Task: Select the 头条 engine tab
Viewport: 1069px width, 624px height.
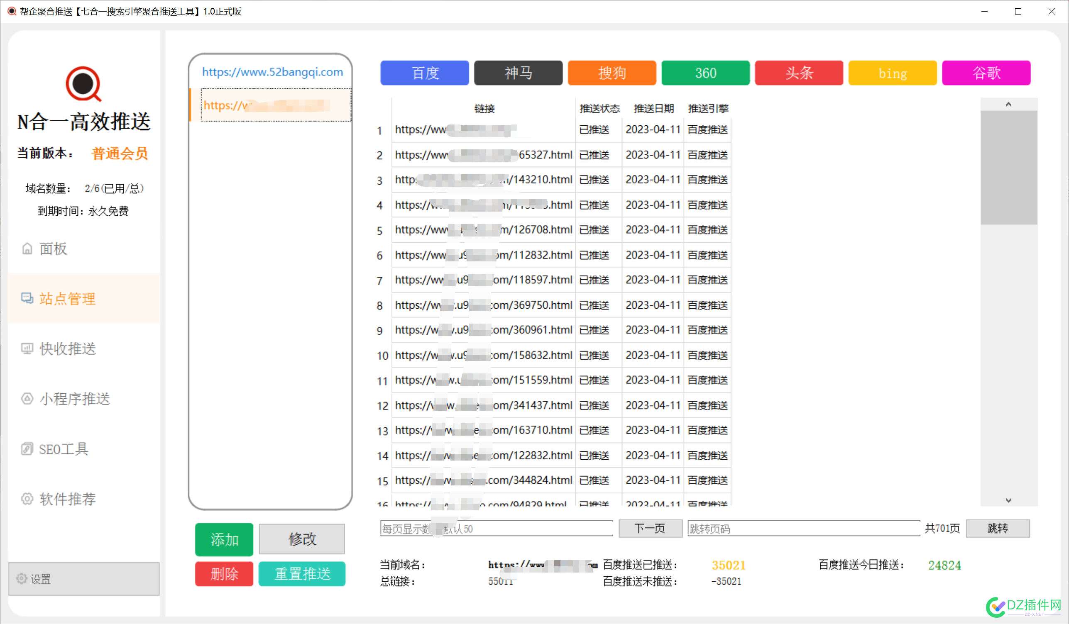Action: (799, 73)
